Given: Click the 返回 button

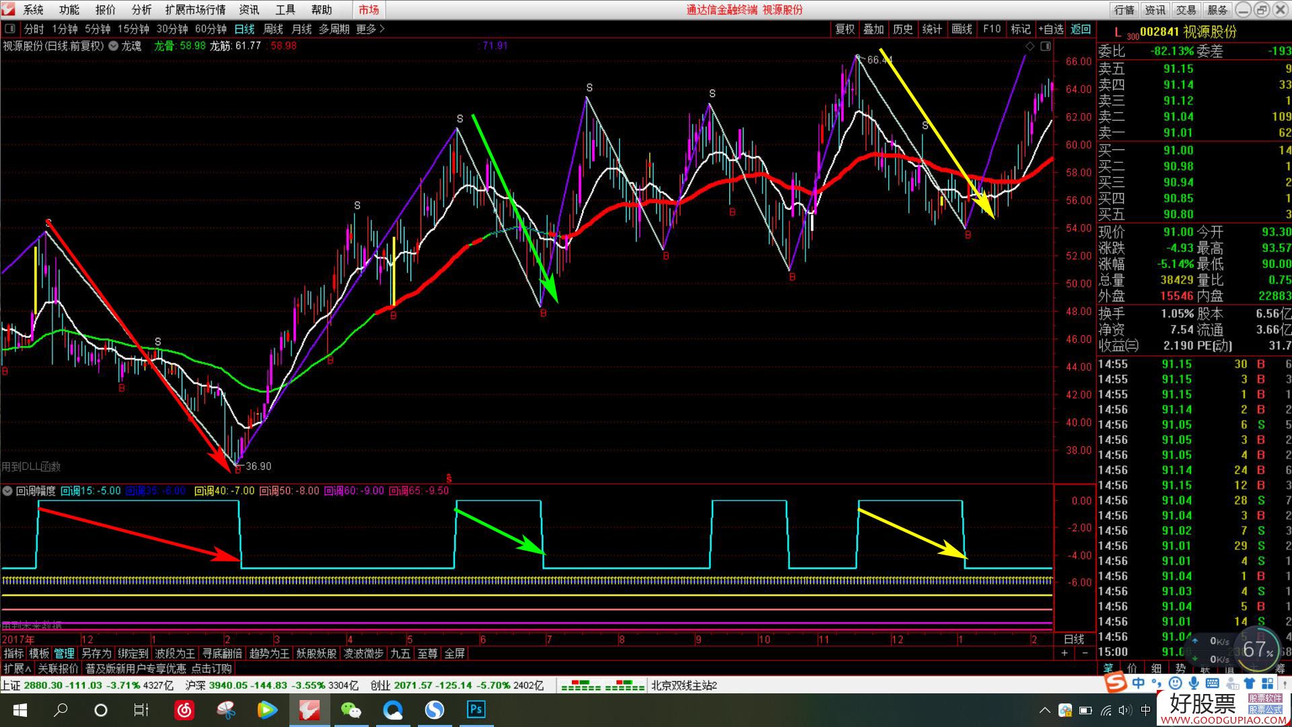Looking at the screenshot, I should point(1081,29).
